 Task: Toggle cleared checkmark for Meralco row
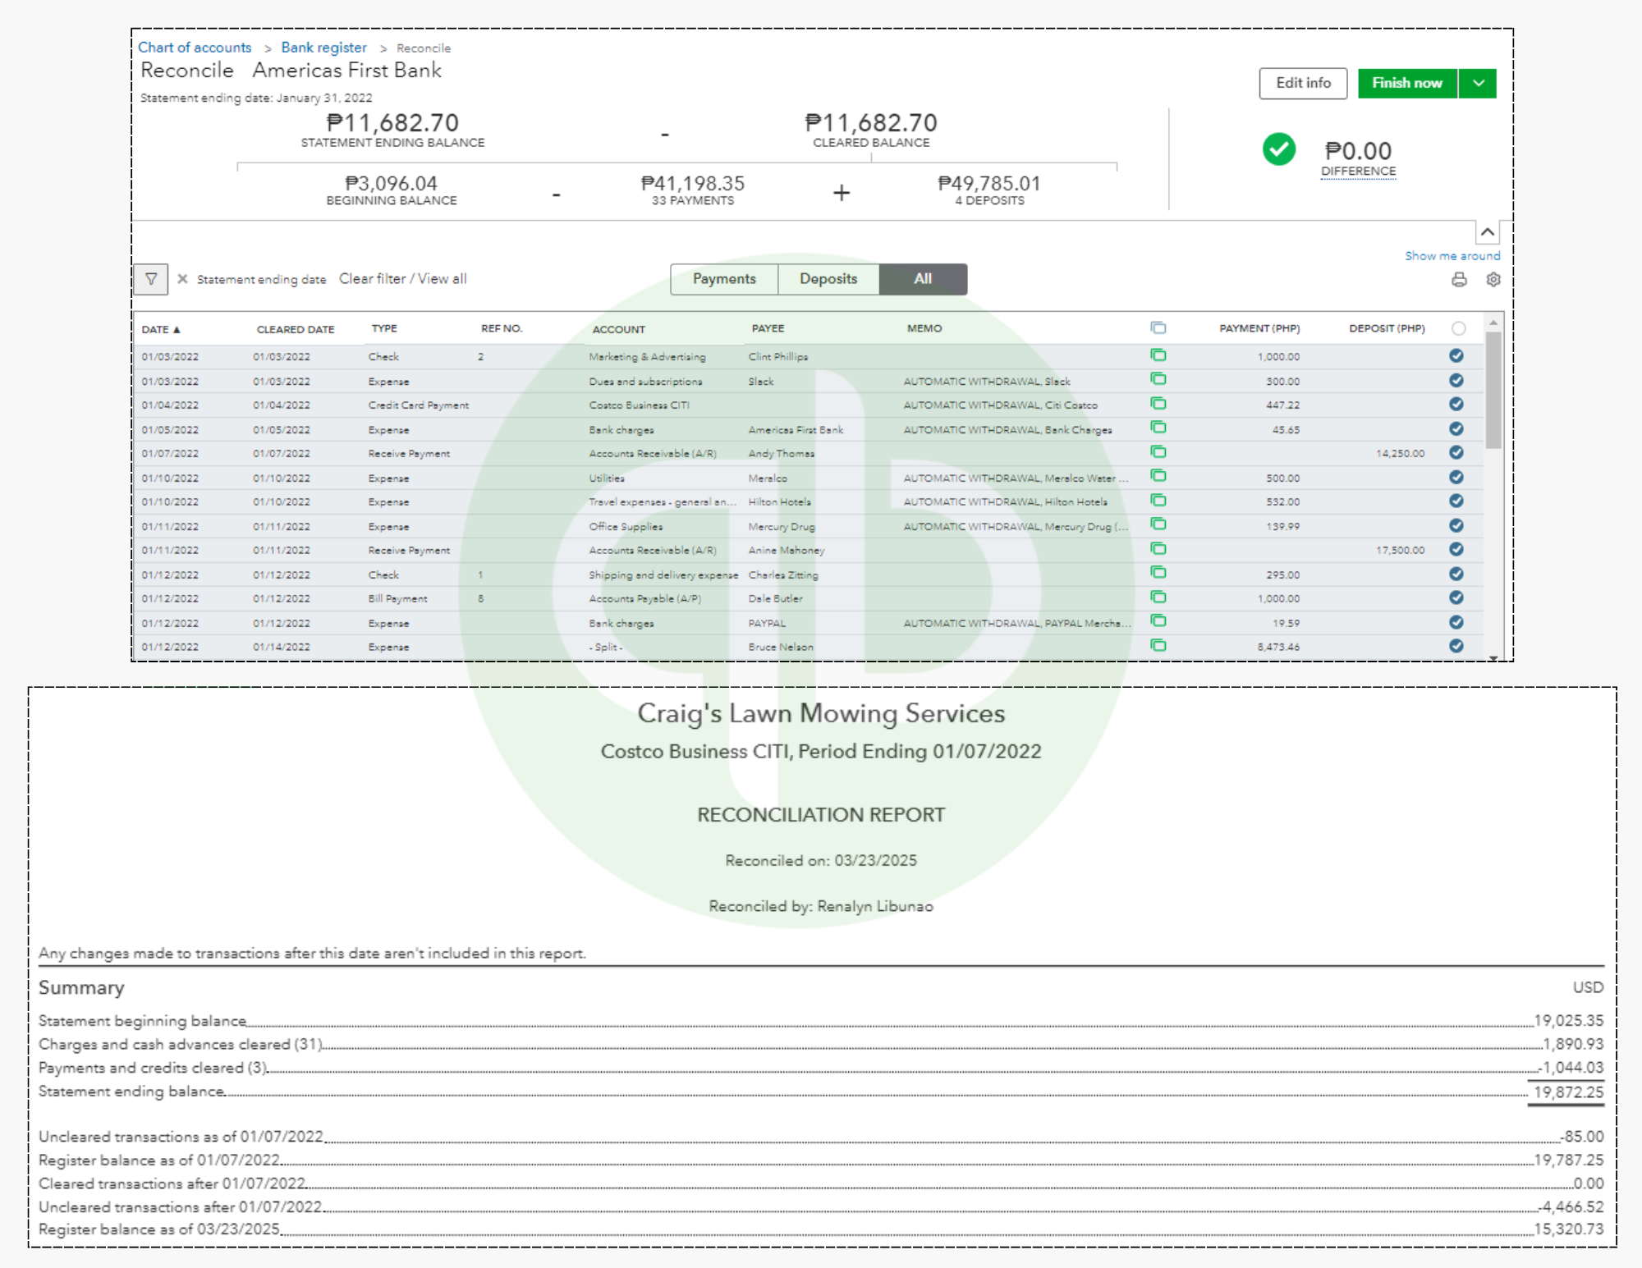[1456, 477]
